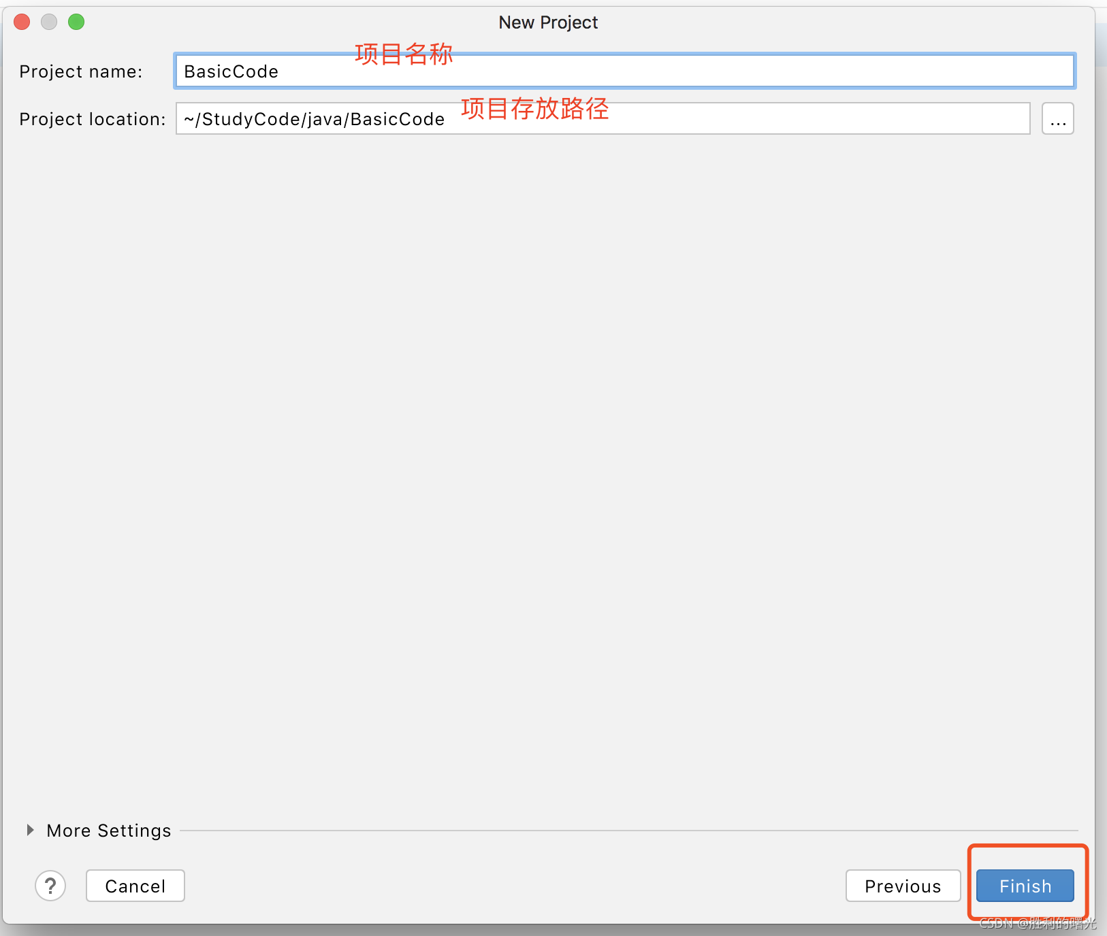
Task: Click the Project location path field
Action: (603, 118)
